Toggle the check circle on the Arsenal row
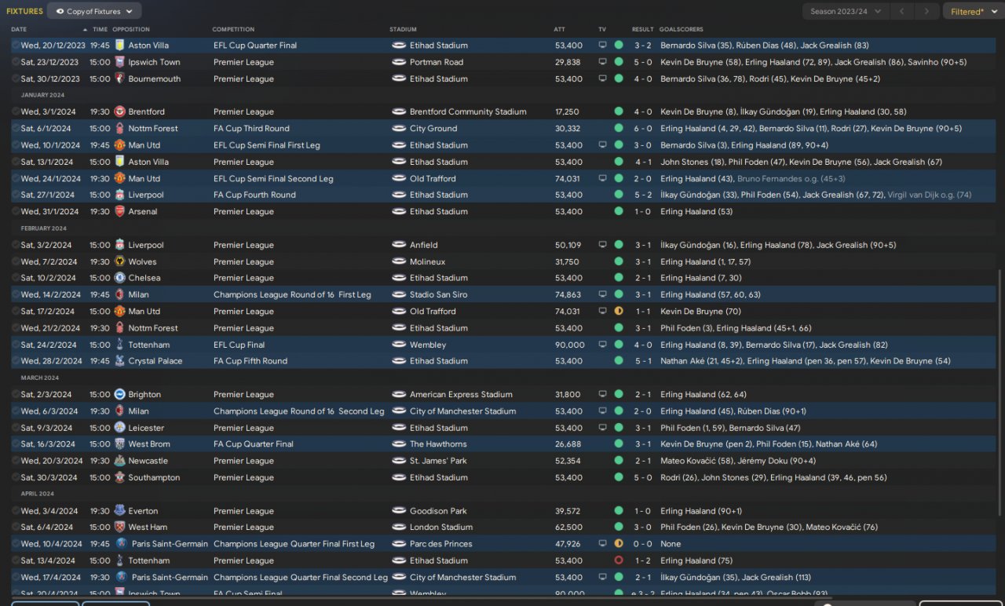 coord(16,211)
